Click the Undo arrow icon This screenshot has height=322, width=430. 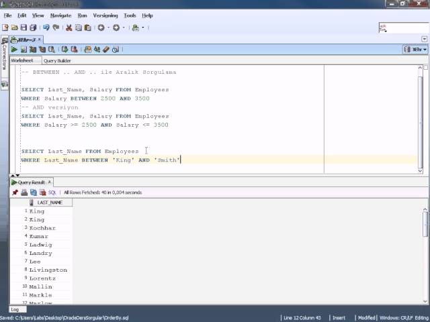[x=46, y=28]
